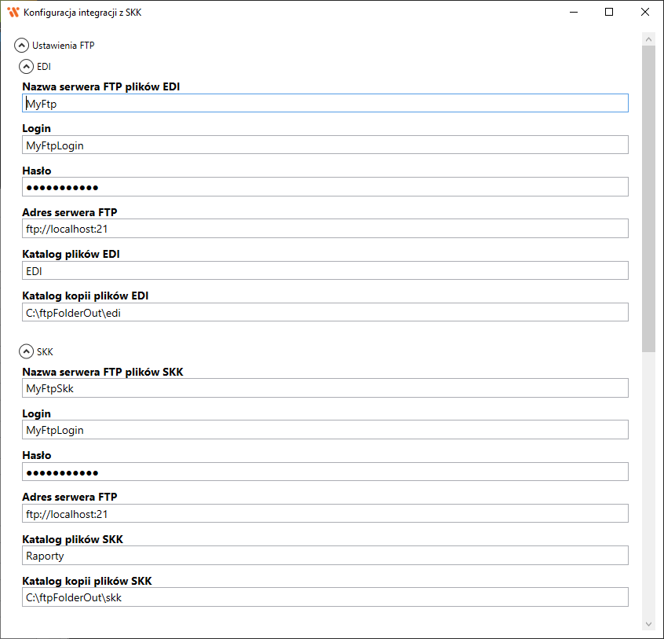This screenshot has width=664, height=639.
Task: Maximize the configuration window
Action: click(x=609, y=13)
